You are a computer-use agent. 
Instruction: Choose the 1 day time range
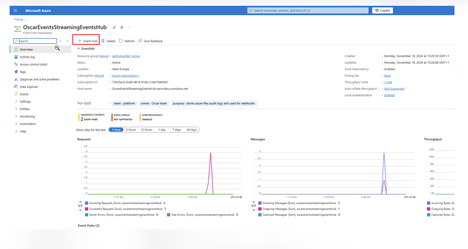162,130
